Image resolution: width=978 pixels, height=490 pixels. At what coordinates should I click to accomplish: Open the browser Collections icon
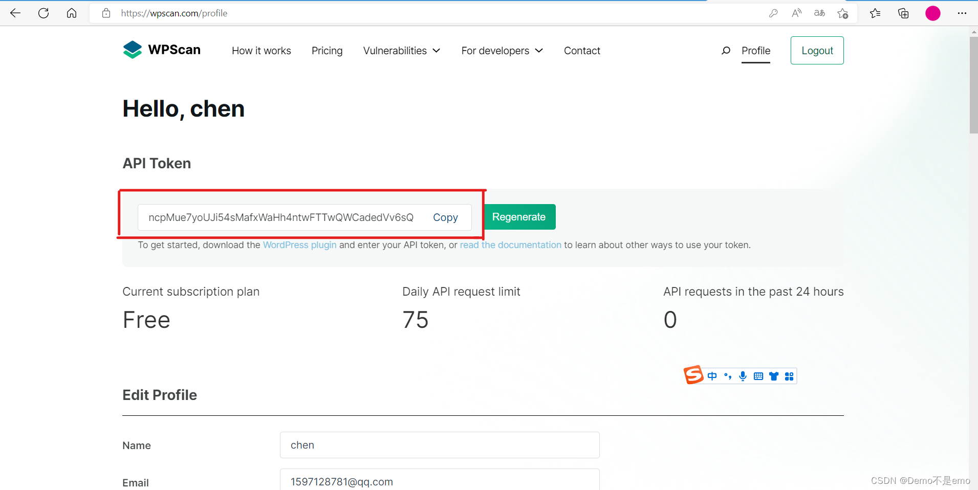pos(903,13)
